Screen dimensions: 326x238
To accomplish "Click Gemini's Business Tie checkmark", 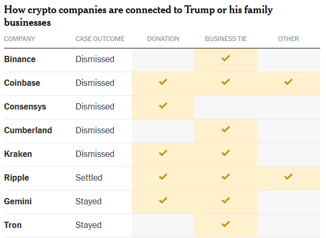I will coord(225,201).
